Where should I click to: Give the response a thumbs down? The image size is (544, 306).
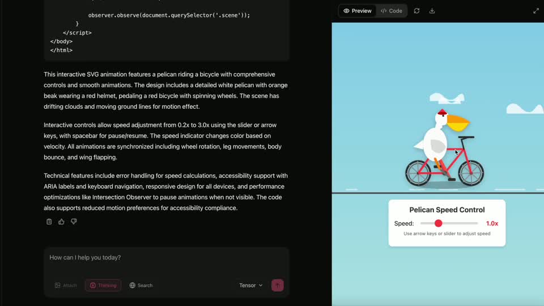74,222
